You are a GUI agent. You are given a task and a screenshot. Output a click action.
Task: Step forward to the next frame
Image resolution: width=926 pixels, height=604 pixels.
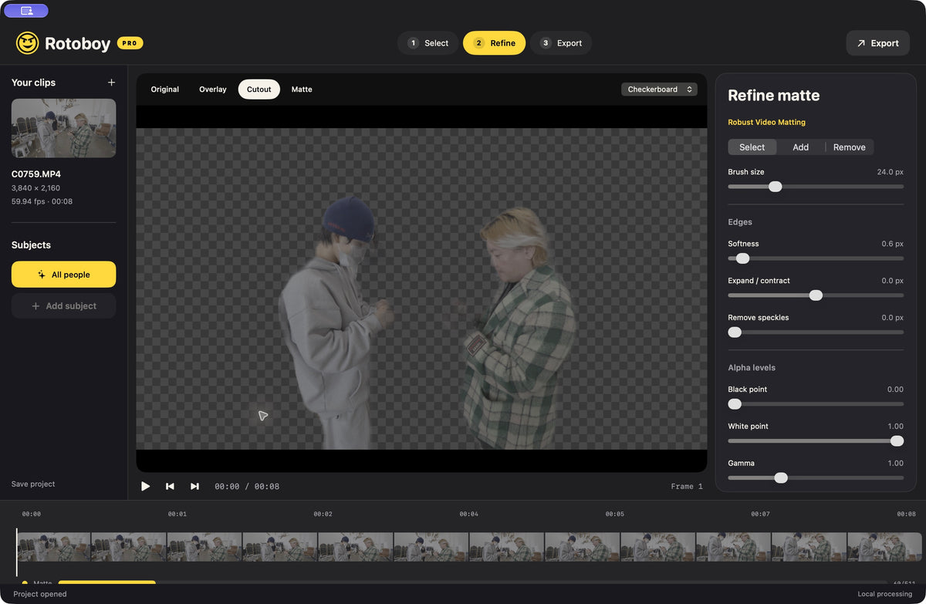click(x=194, y=486)
